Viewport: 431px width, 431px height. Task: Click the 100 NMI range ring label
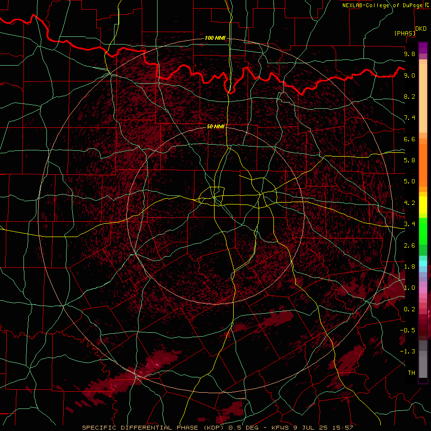215,38
